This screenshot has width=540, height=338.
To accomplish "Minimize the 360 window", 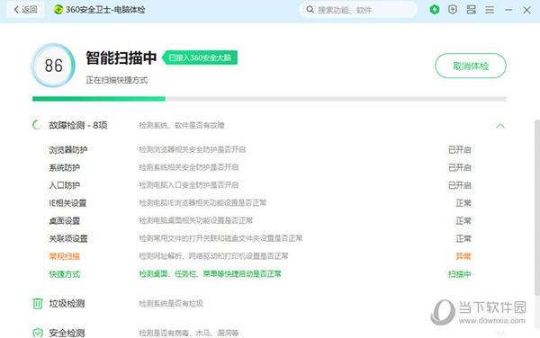I will point(508,10).
